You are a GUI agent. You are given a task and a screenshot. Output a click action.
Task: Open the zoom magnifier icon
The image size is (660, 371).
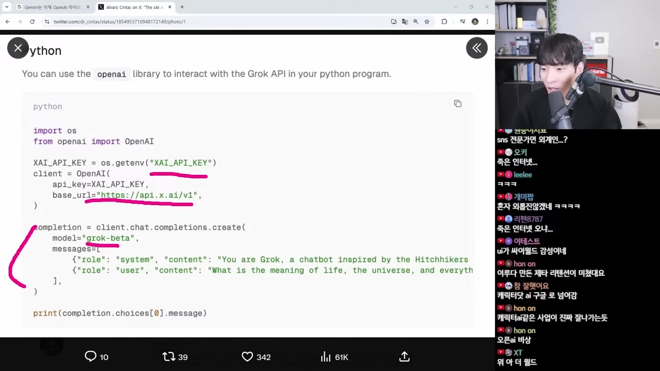(x=416, y=22)
